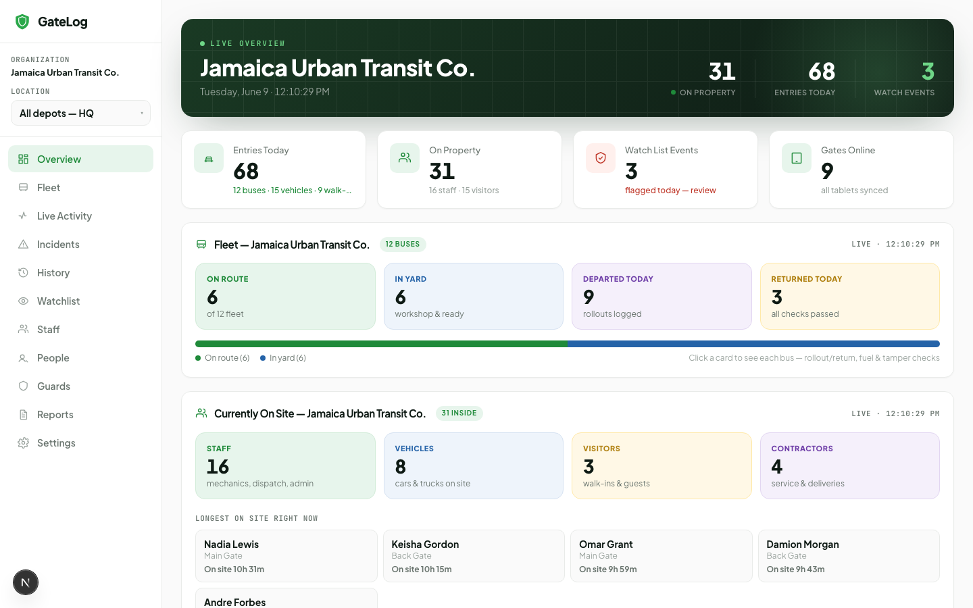Click the 31 On Property header stat
The image size is (973, 608).
click(x=703, y=78)
